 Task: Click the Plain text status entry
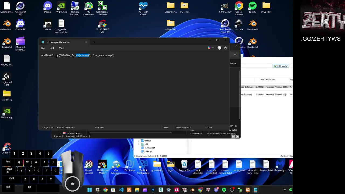click(x=99, y=127)
